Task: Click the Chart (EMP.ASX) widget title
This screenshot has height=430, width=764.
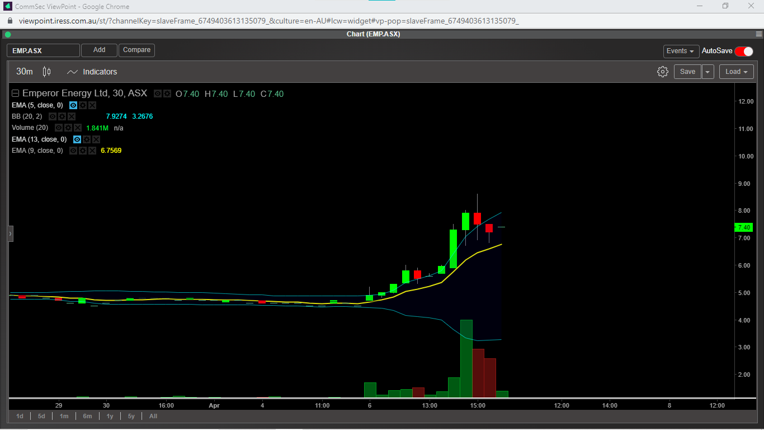Action: [373, 34]
